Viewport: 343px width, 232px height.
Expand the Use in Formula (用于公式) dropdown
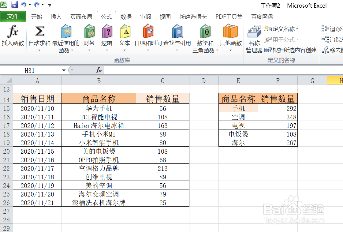click(x=297, y=39)
